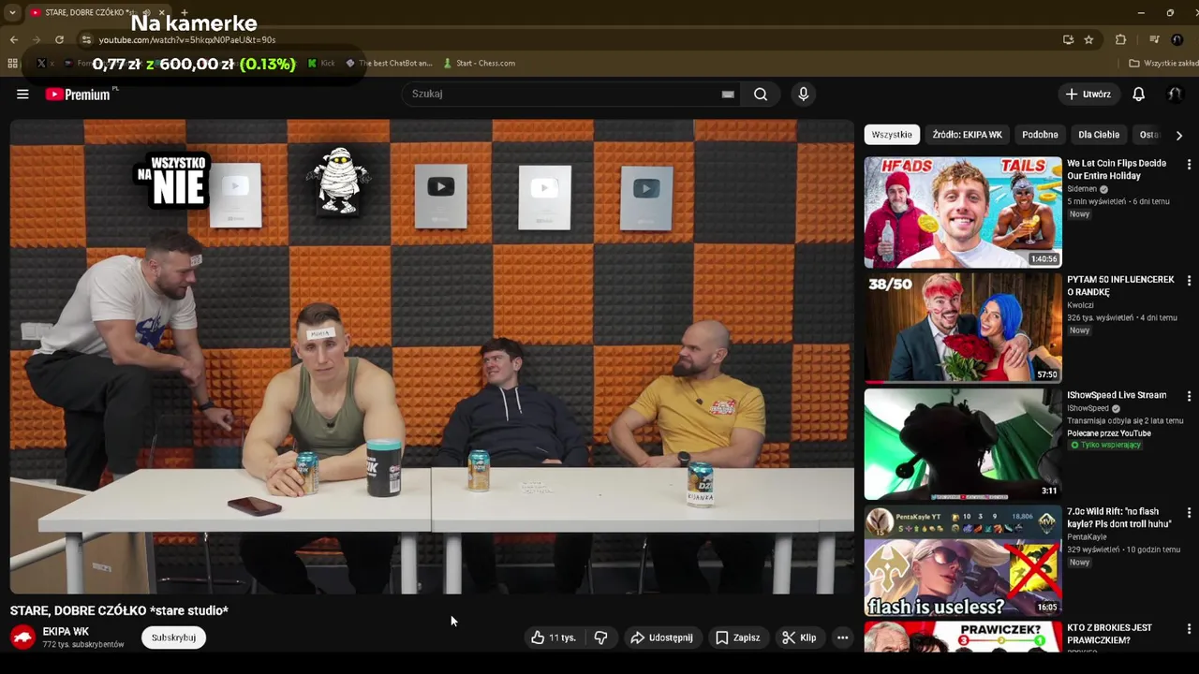
Task: Open options for IShowSpeed Live Stream
Action: tap(1189, 397)
